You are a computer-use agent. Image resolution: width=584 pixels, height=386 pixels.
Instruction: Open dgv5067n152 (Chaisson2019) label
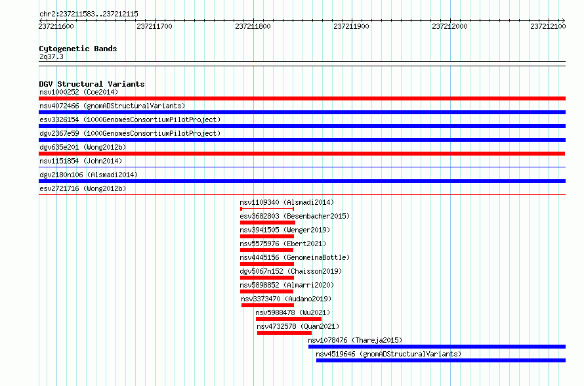coord(291,271)
